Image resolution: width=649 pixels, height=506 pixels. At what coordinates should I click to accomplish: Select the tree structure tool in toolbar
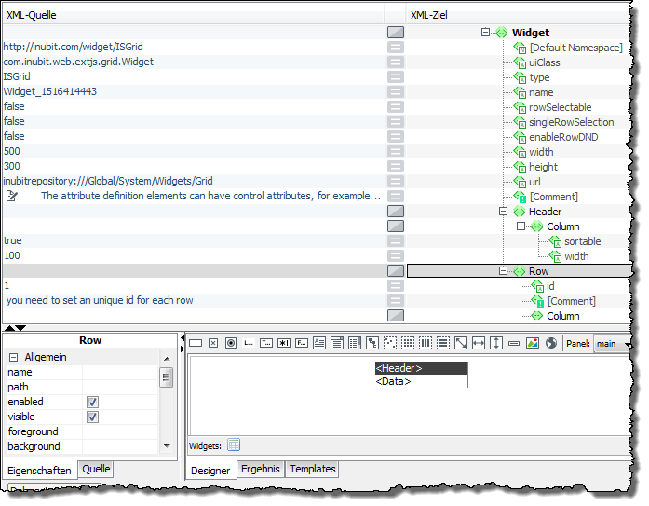(x=372, y=343)
